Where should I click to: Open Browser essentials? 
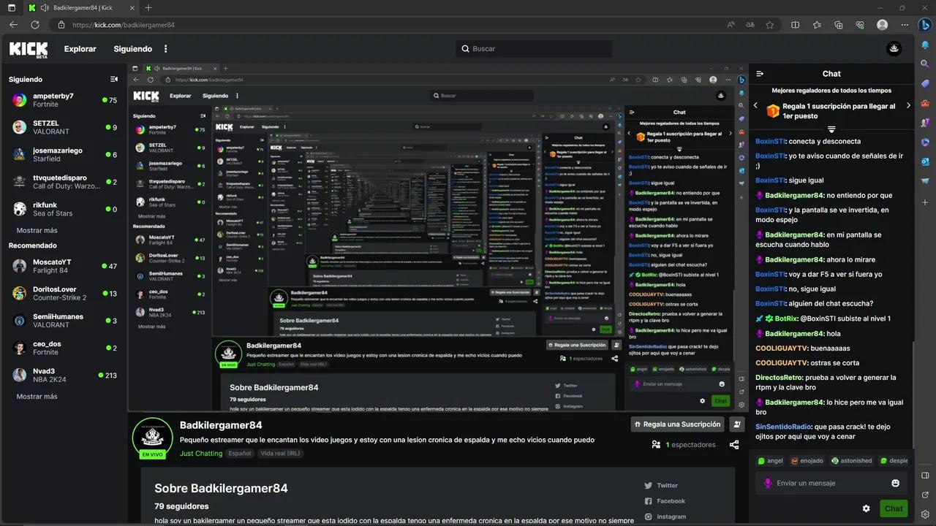pos(860,25)
